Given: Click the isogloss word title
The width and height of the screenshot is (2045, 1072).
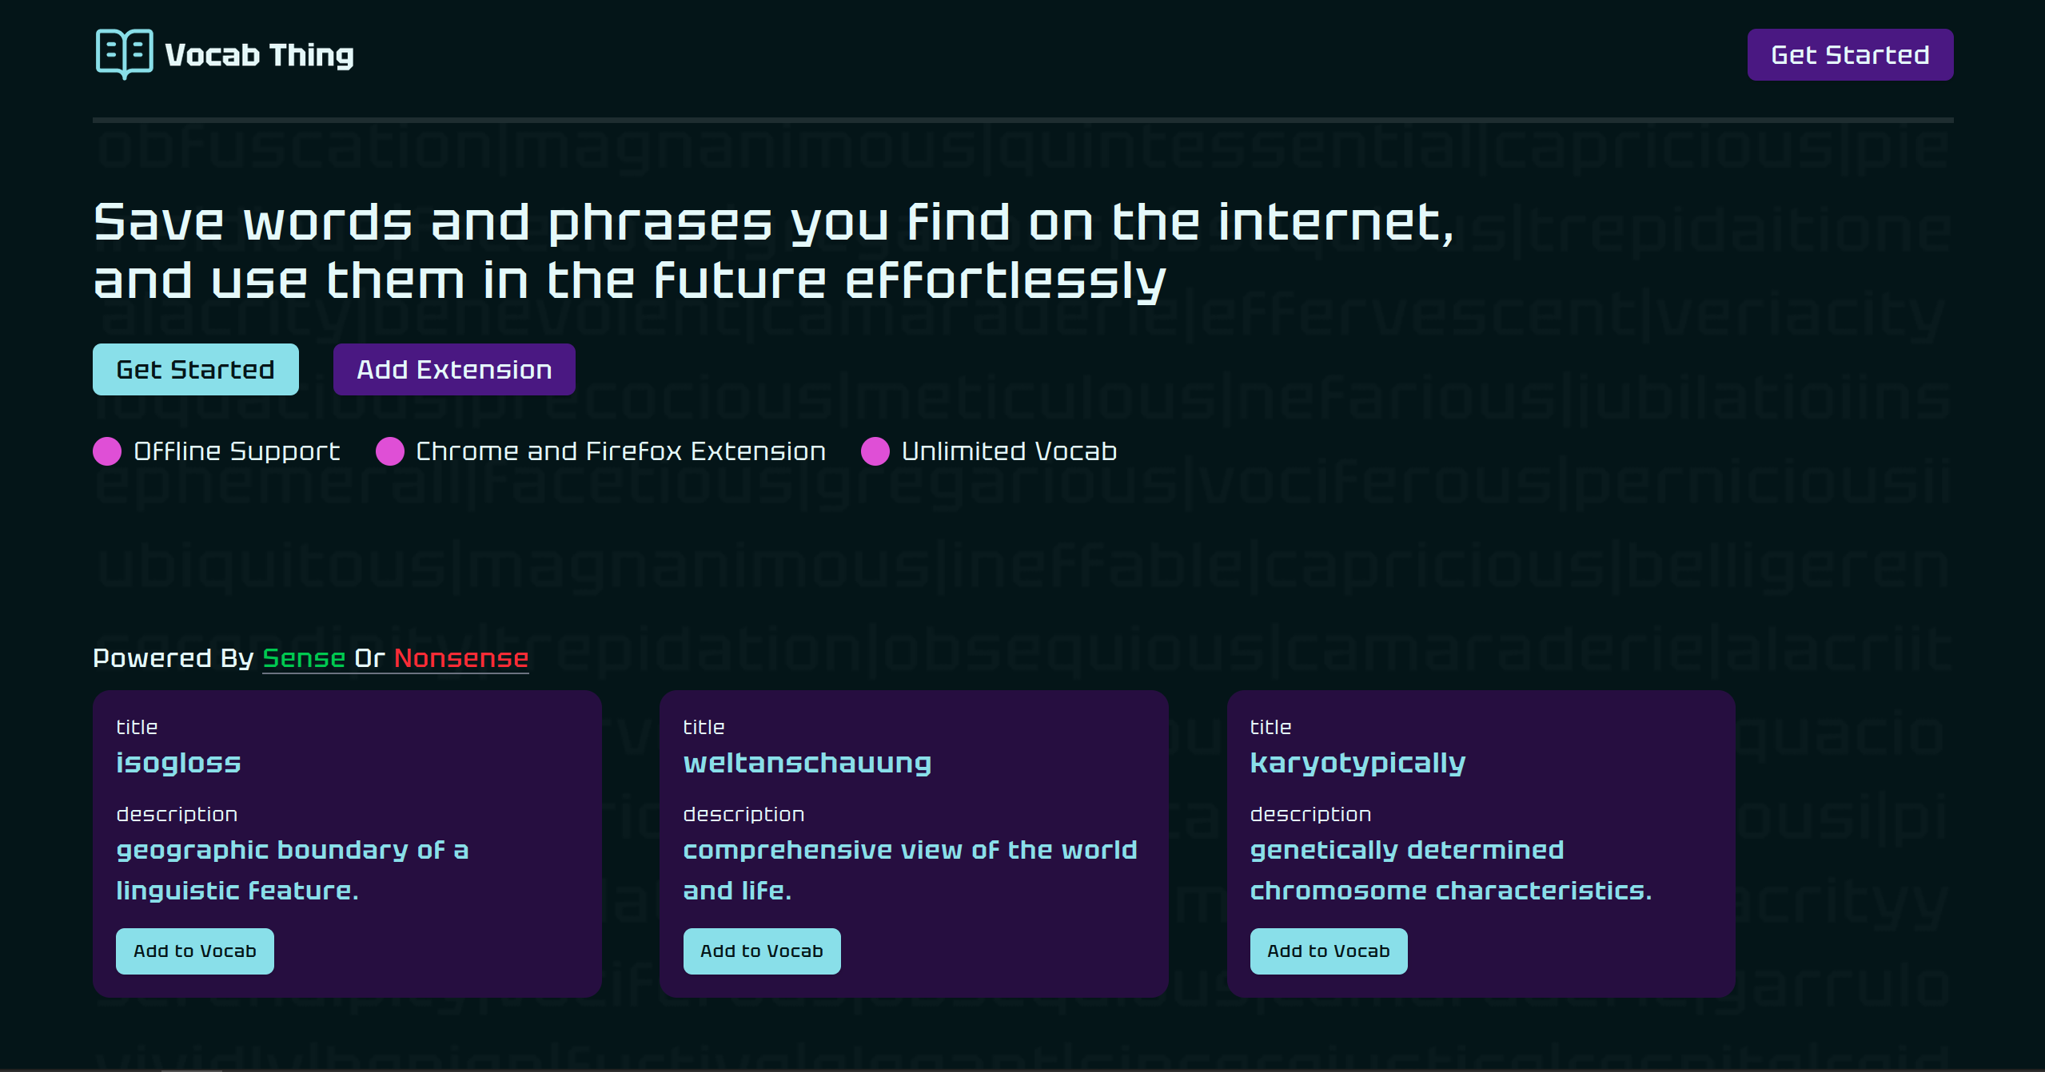Looking at the screenshot, I should pyautogui.click(x=178, y=763).
